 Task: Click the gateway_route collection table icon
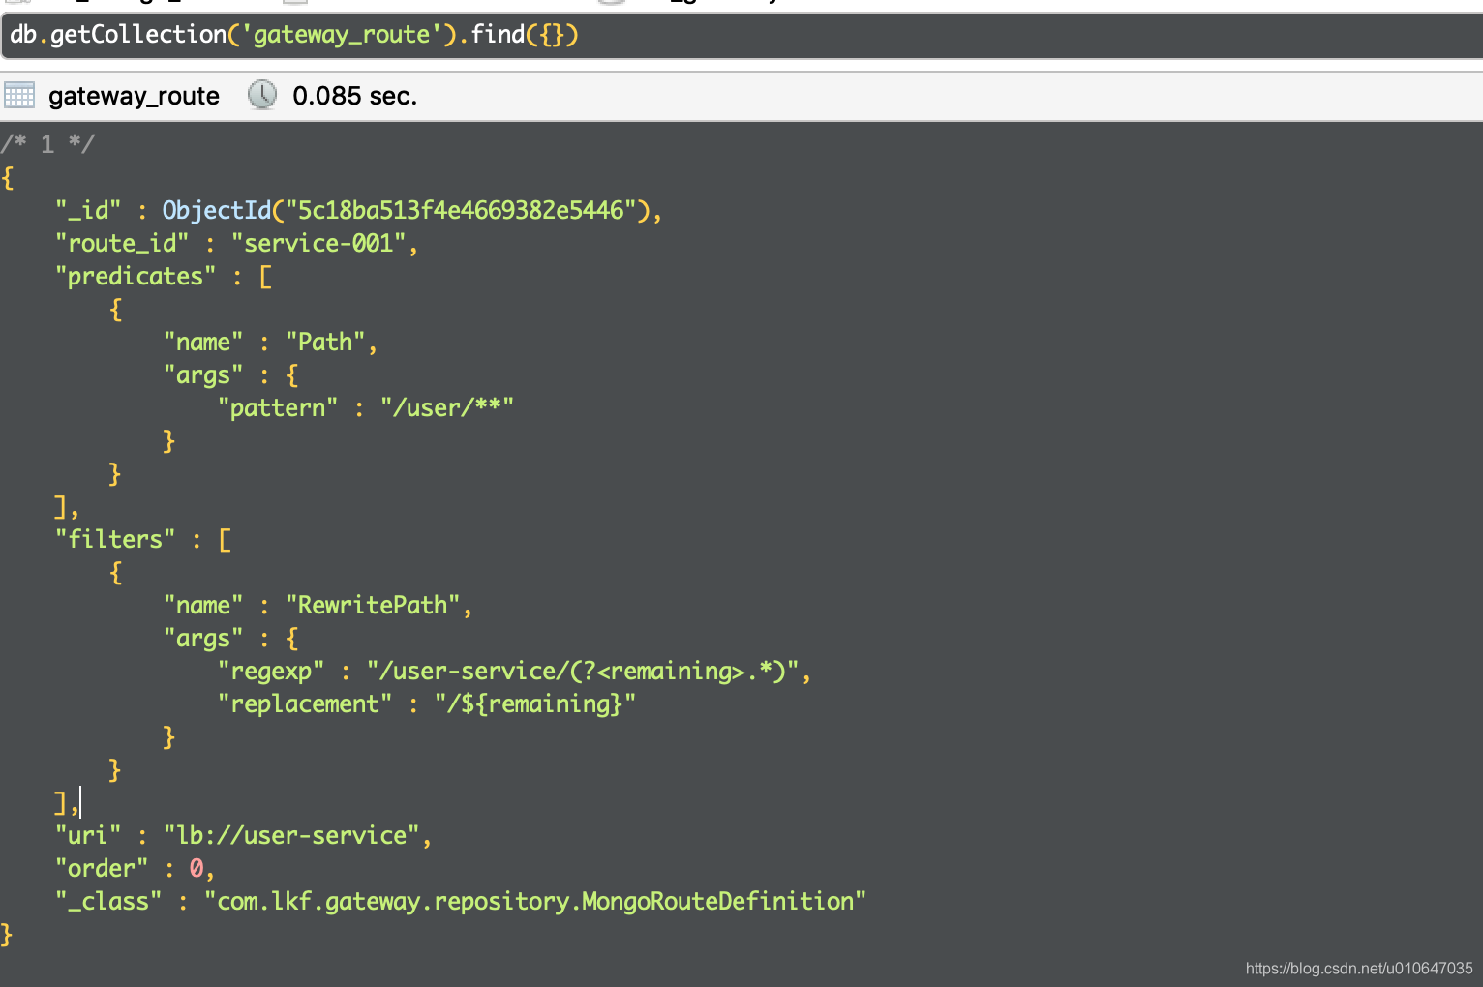[19, 95]
